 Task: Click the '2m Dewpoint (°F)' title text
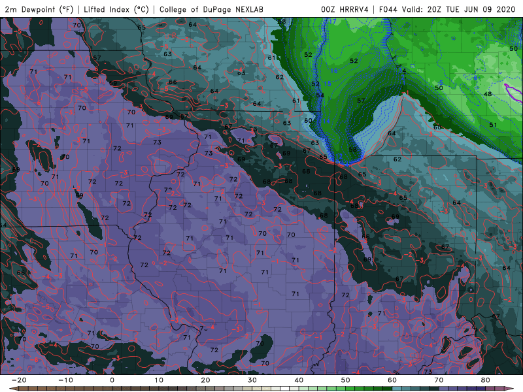[x=39, y=9]
